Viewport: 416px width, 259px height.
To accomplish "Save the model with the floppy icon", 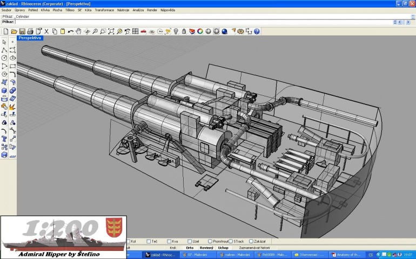I will click(x=22, y=31).
